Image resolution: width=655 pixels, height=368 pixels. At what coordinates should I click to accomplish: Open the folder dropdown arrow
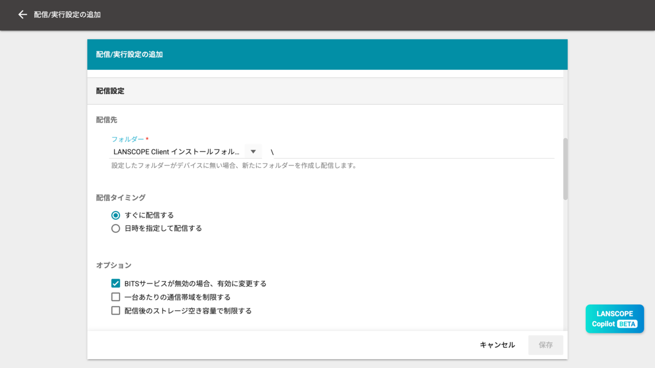tap(253, 152)
